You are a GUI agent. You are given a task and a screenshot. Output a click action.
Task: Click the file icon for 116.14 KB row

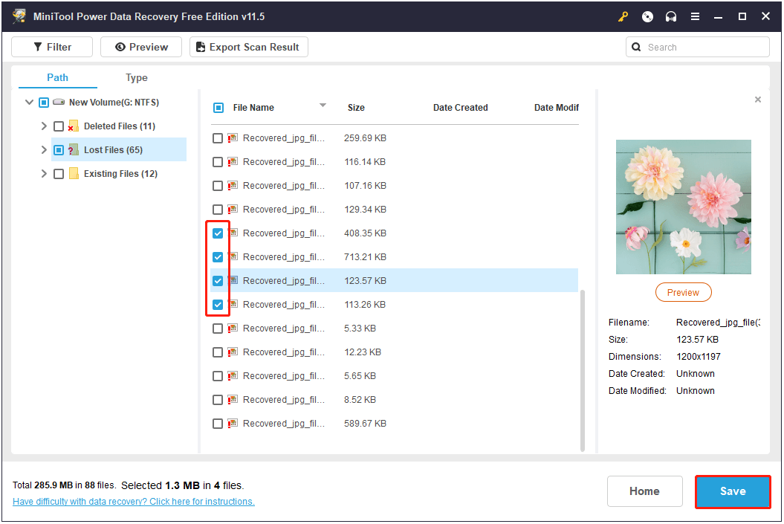click(x=233, y=161)
